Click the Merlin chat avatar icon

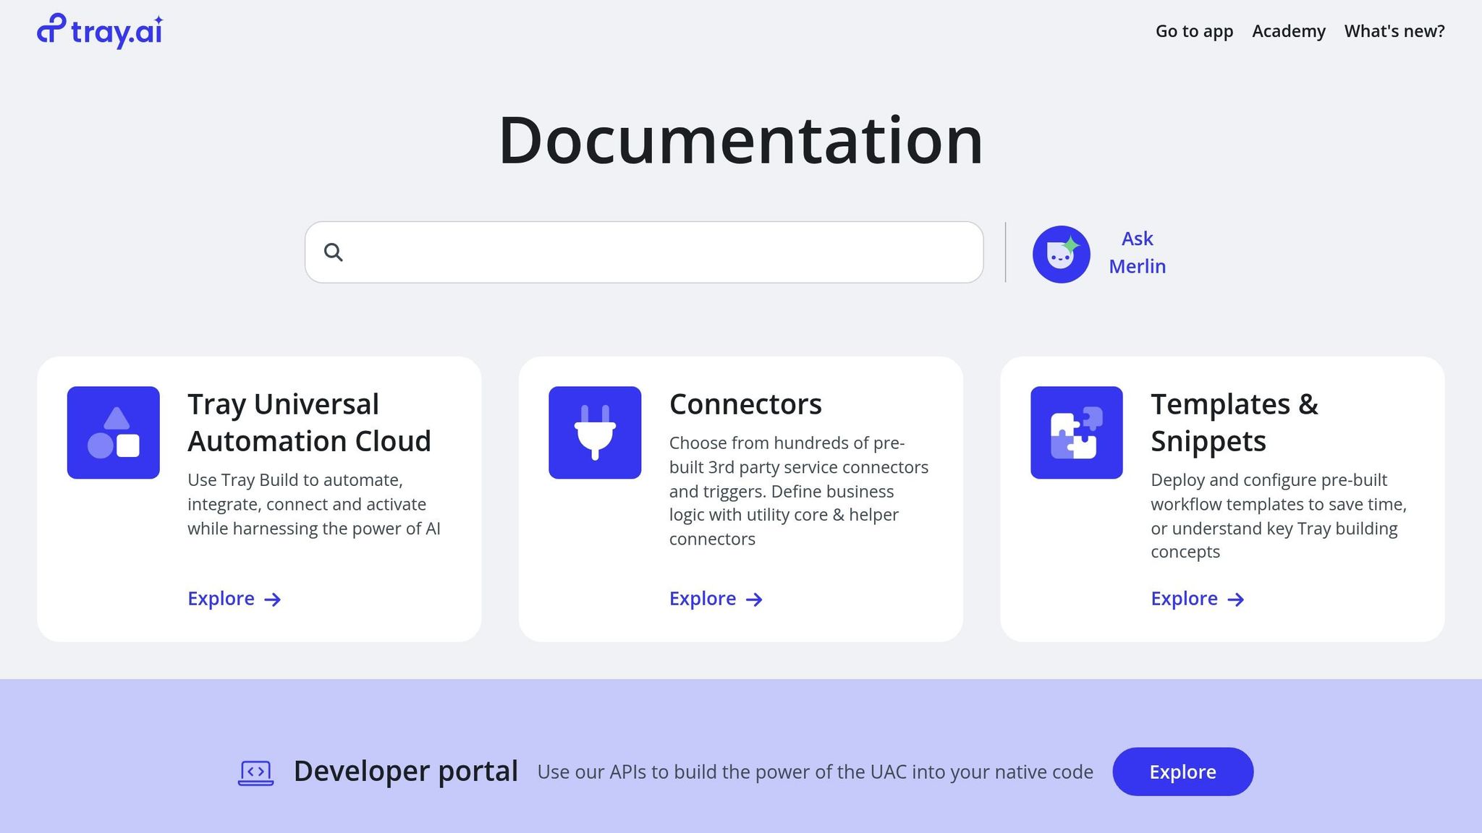click(x=1060, y=253)
